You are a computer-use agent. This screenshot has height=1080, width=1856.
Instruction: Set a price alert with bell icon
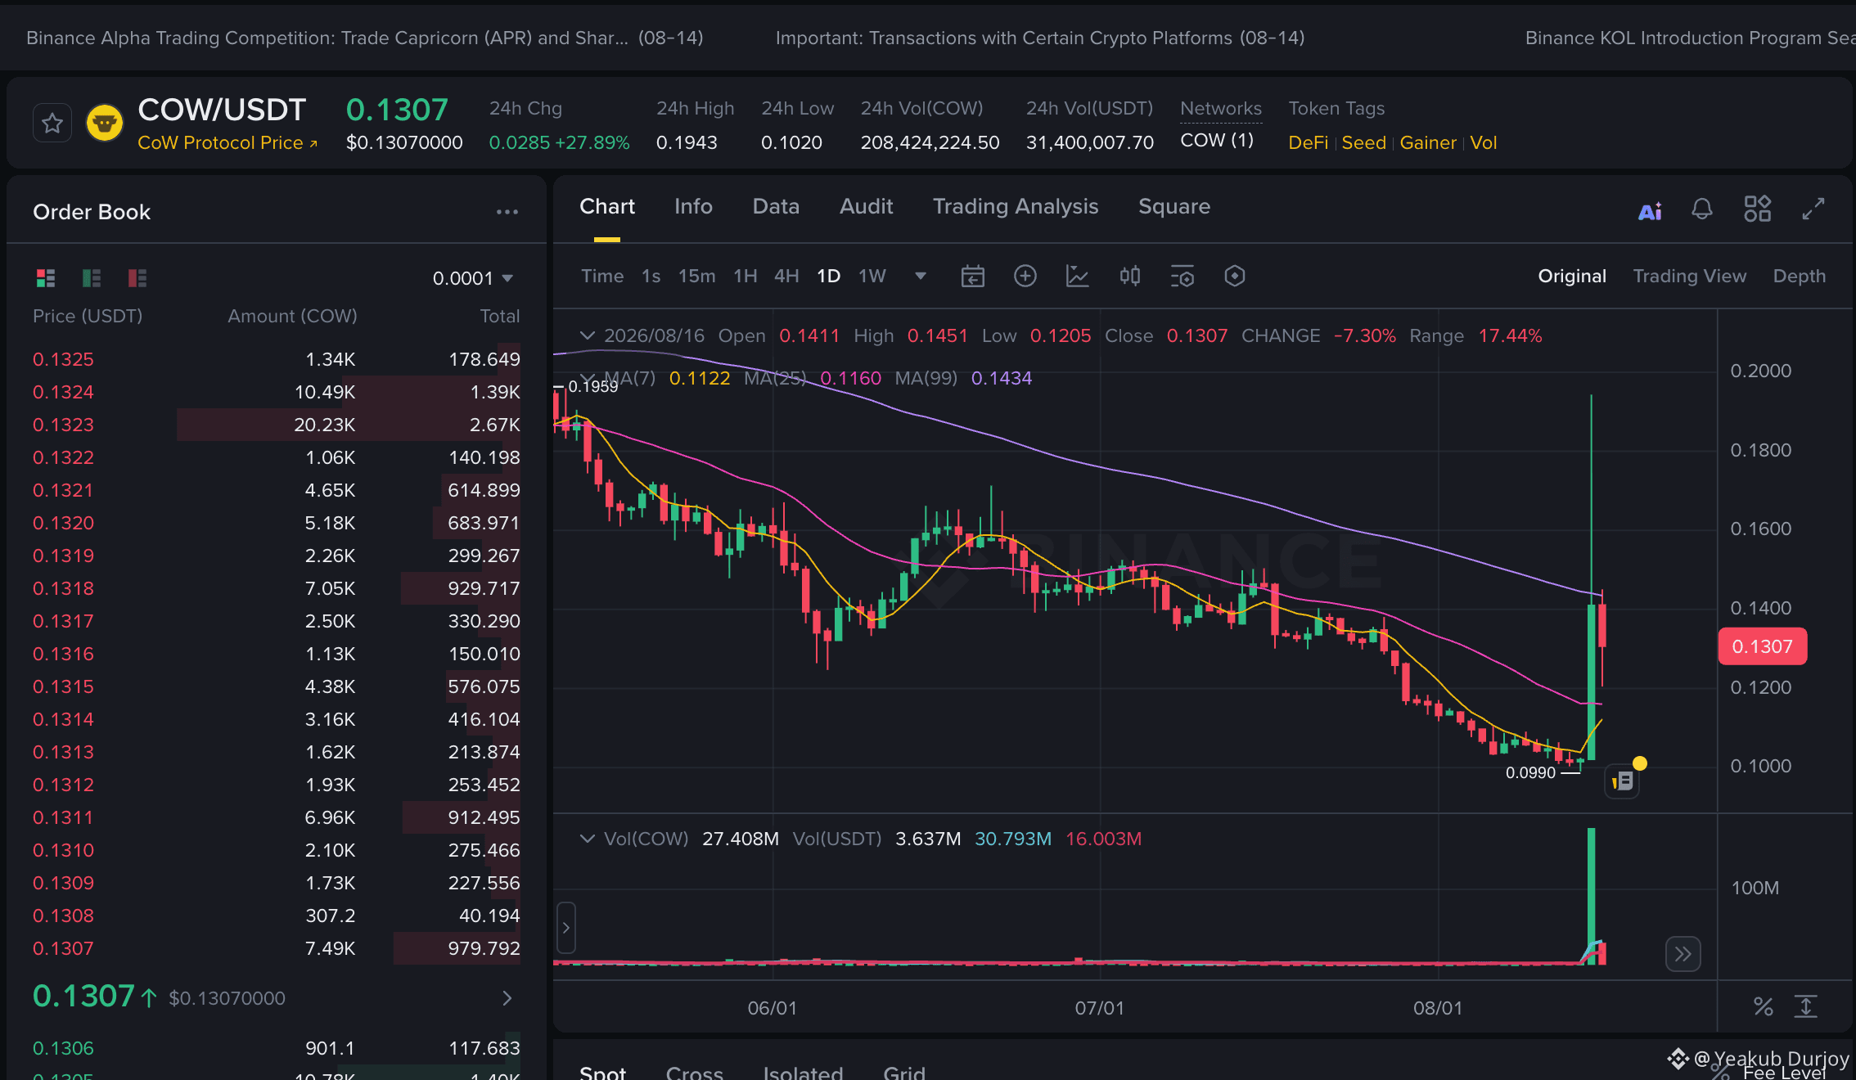(1702, 209)
